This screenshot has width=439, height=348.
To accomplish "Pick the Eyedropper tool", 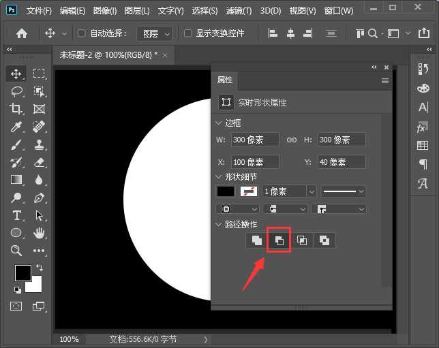I will pos(16,127).
